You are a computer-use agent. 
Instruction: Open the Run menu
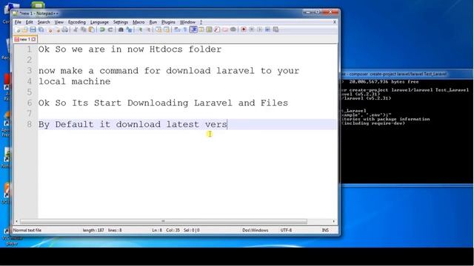(x=153, y=22)
